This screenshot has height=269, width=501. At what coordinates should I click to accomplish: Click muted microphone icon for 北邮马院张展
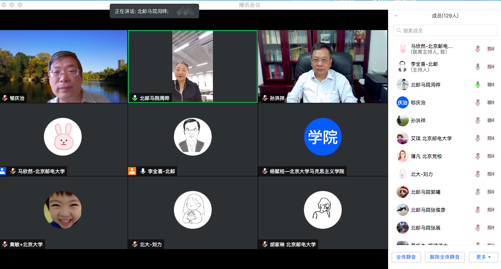point(478,228)
